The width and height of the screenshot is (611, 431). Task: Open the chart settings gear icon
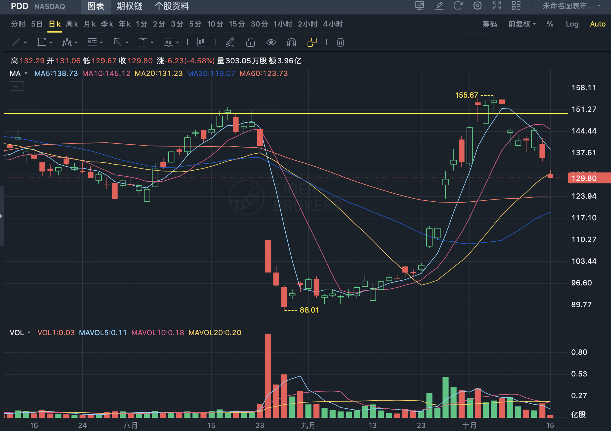coord(477,6)
